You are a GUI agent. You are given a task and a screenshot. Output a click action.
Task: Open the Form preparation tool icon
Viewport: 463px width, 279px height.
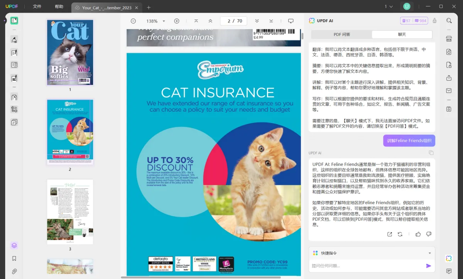click(14, 65)
